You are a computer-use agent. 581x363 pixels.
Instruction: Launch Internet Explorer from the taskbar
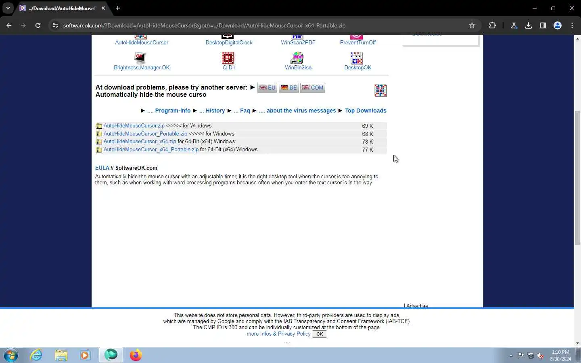36,355
